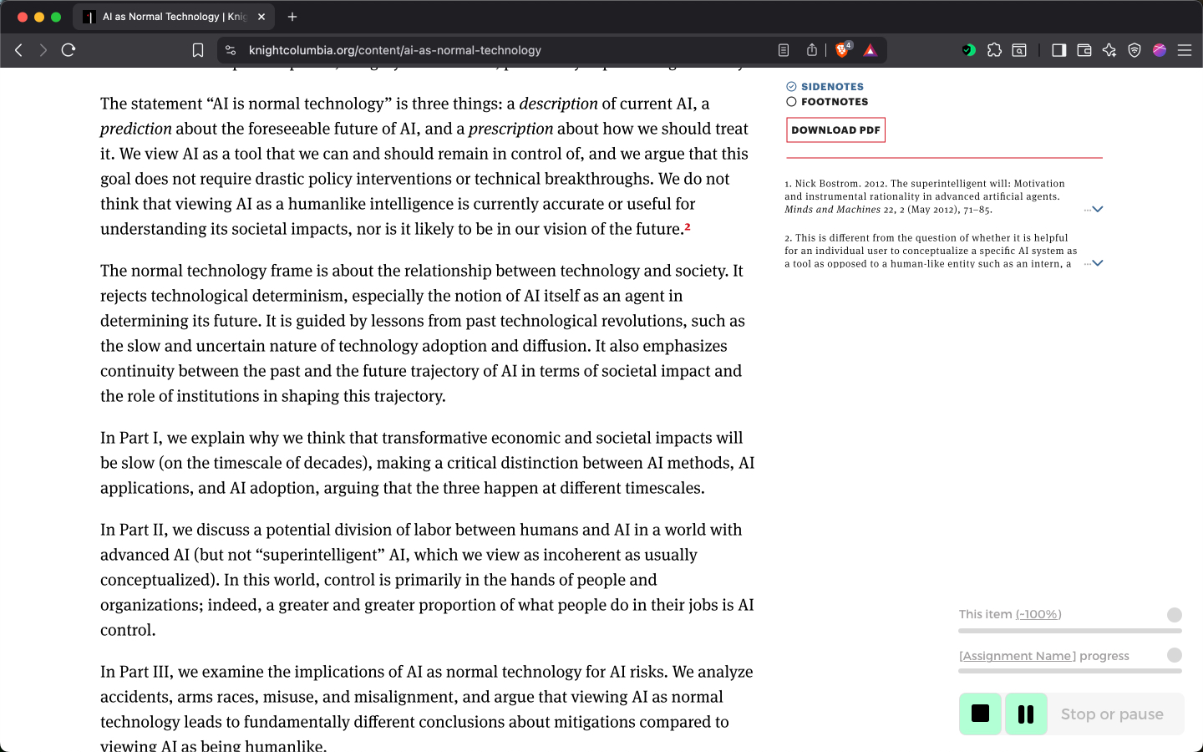This screenshot has width=1203, height=752.
Task: Select the Footnotes radio option
Action: pyautogui.click(x=791, y=102)
